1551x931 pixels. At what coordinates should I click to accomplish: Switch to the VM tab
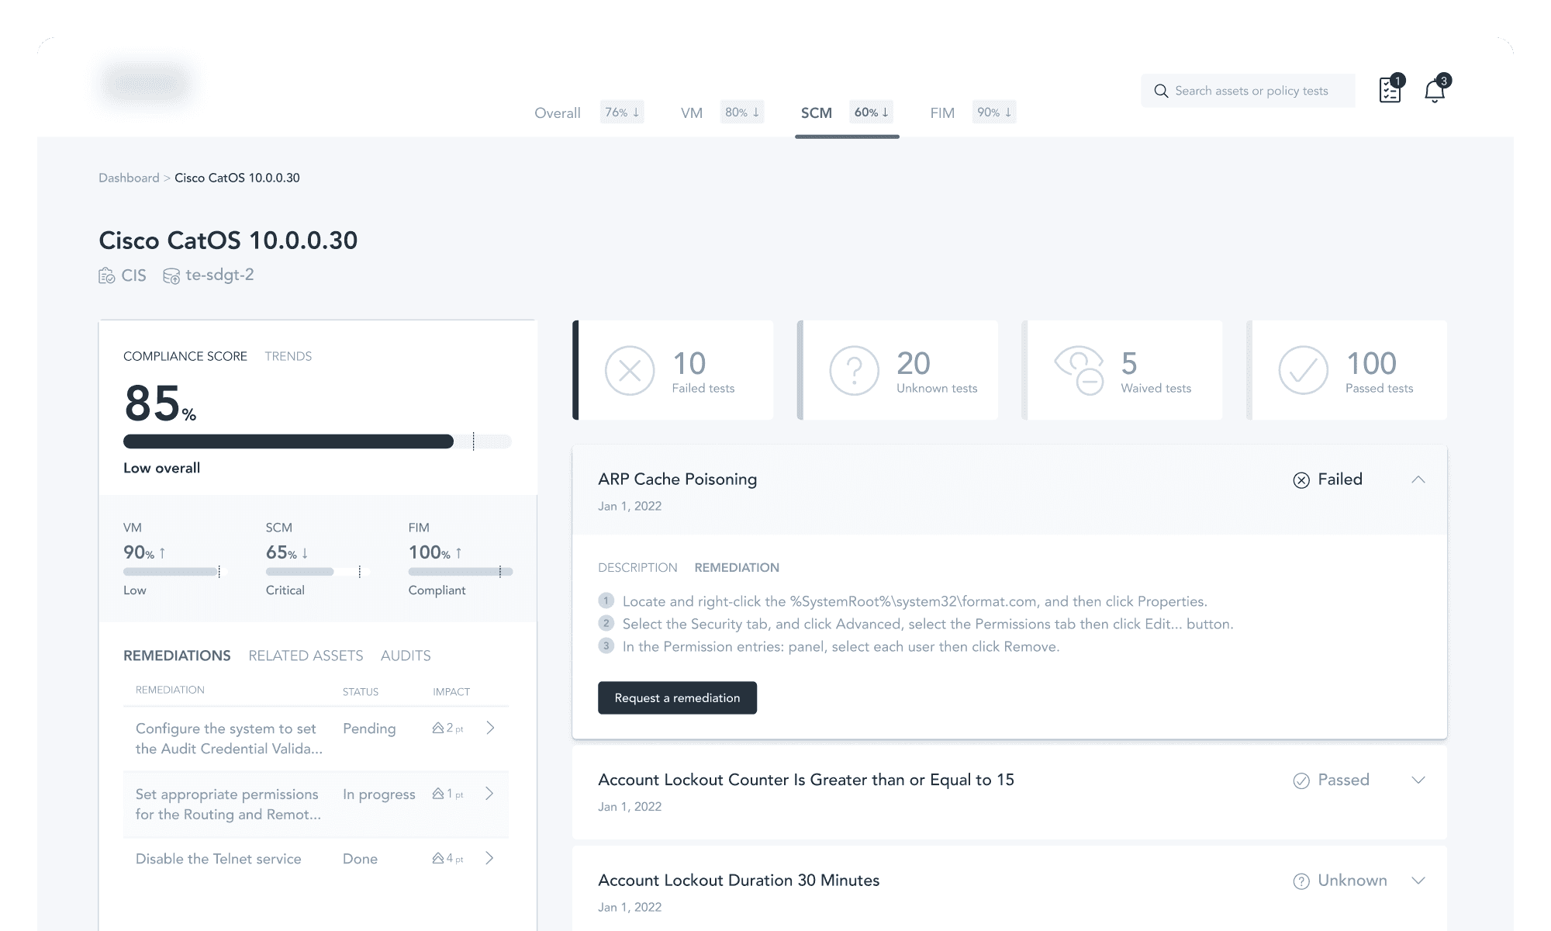692,113
